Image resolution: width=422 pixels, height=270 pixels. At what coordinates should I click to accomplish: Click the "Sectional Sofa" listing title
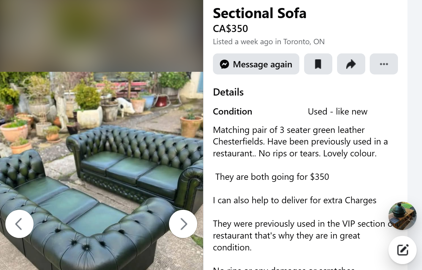(260, 13)
